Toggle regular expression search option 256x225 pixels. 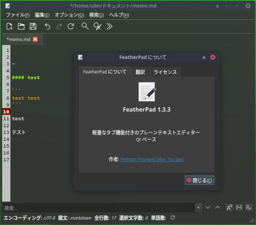click(249, 207)
